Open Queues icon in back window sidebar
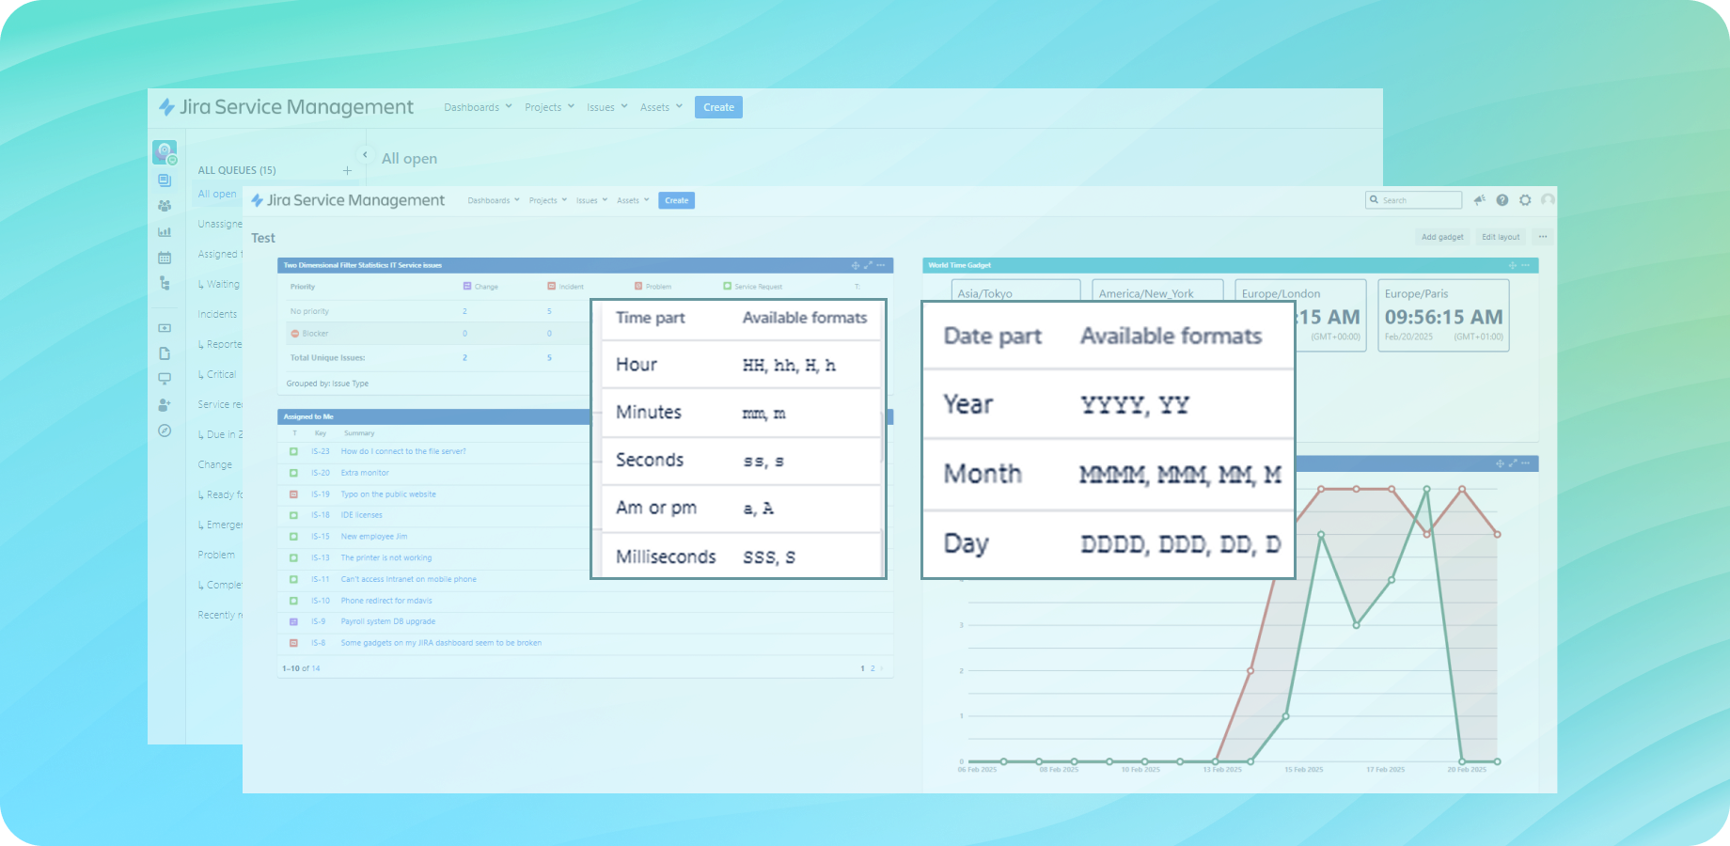Viewport: 1730px width, 846px height. 165,180
